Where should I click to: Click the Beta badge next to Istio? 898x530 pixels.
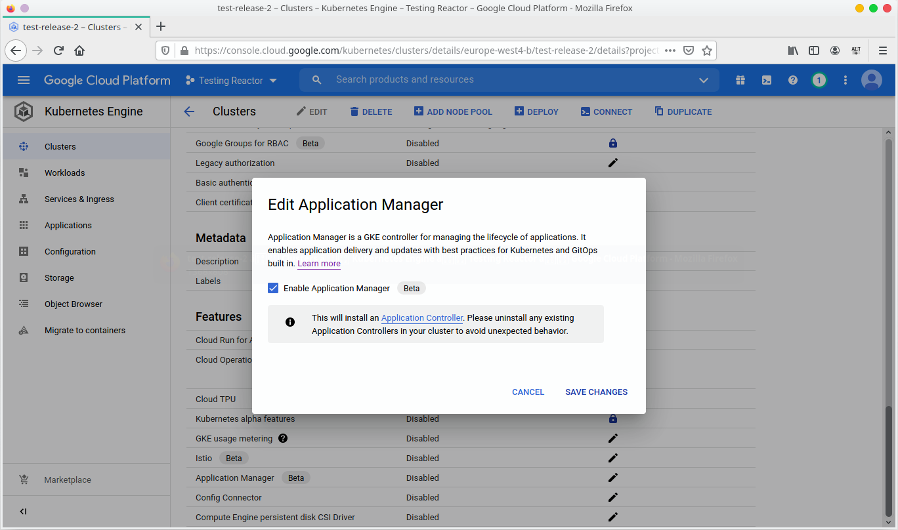pos(234,458)
